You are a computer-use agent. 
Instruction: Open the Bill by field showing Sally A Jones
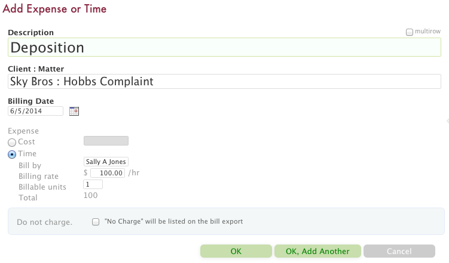pos(106,162)
